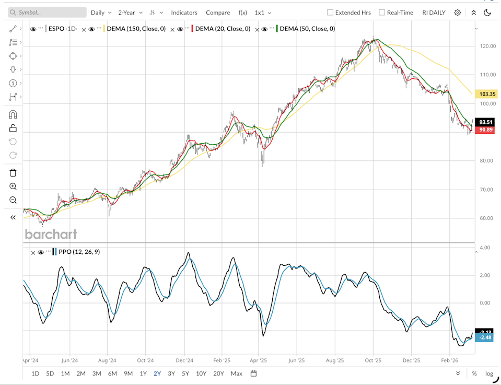The image size is (501, 385).
Task: Open the 2-Year period dropdown
Action: pos(131,13)
